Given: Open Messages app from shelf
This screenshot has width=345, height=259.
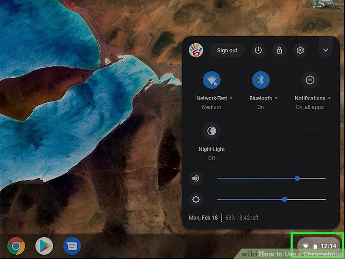Looking at the screenshot, I should (72, 246).
